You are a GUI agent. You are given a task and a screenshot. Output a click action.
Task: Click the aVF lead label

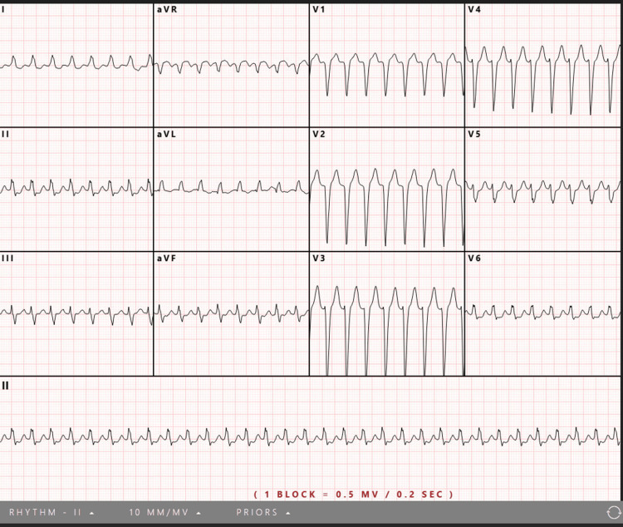pyautogui.click(x=166, y=259)
